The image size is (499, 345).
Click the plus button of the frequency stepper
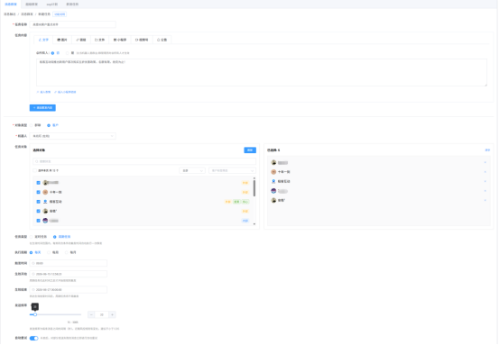coord(112,314)
